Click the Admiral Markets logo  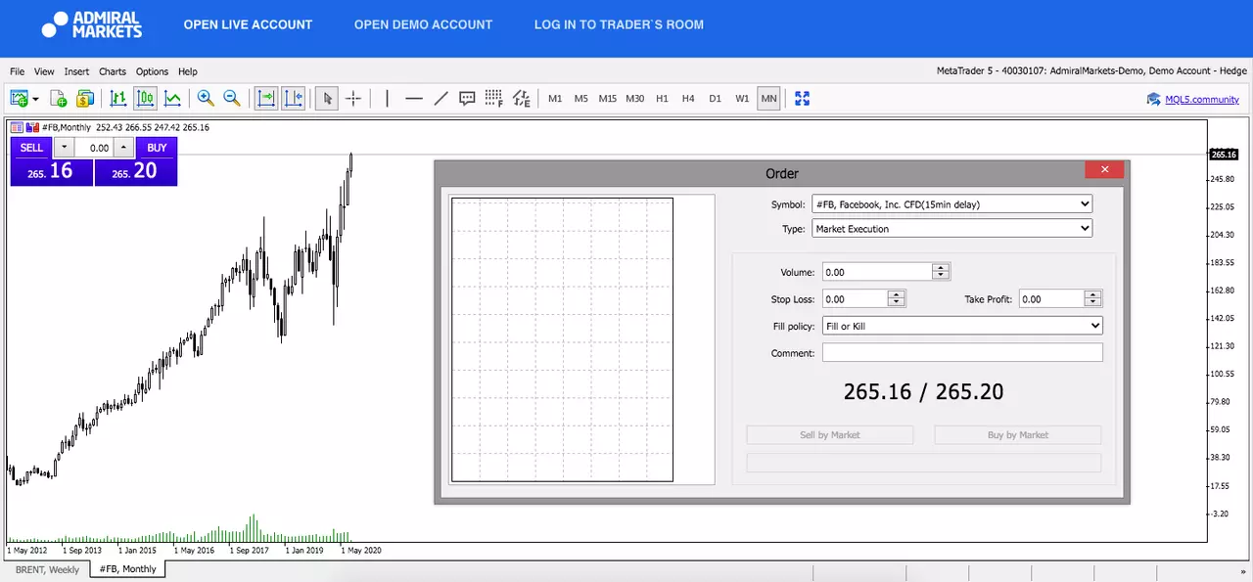coord(91,24)
